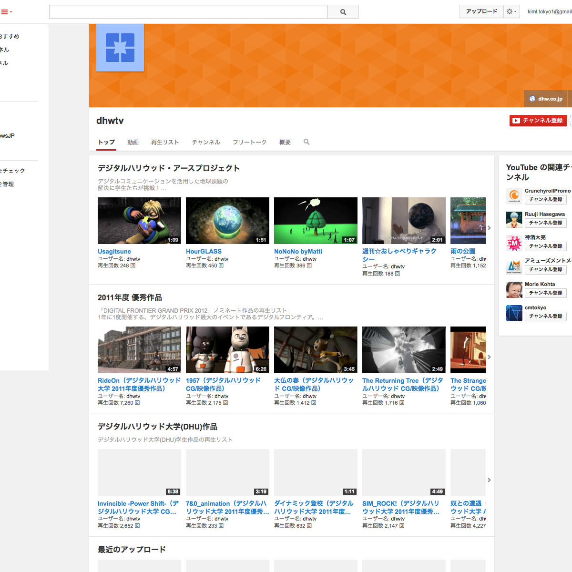572x572 pixels.
Task: Expand next arrow of DHU作品 row
Action: tap(489, 480)
